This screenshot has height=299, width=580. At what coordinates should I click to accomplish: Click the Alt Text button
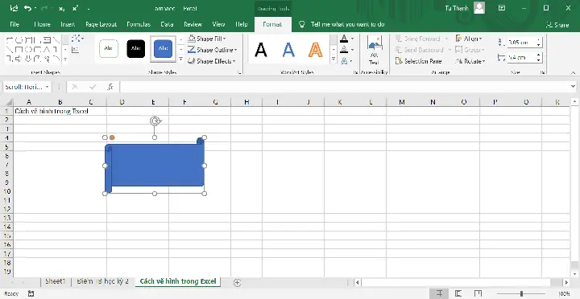tap(375, 50)
